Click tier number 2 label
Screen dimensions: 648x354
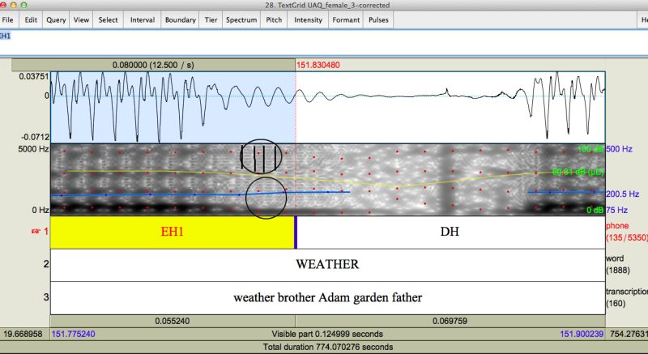coord(46,264)
